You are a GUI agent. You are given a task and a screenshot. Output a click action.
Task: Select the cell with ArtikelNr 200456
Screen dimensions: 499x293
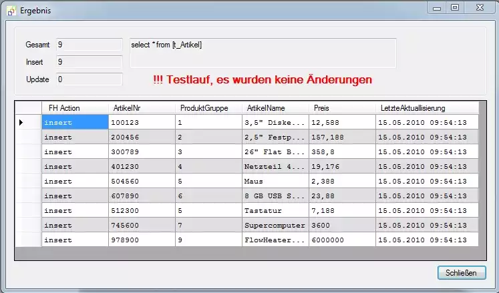pyautogui.click(x=142, y=137)
